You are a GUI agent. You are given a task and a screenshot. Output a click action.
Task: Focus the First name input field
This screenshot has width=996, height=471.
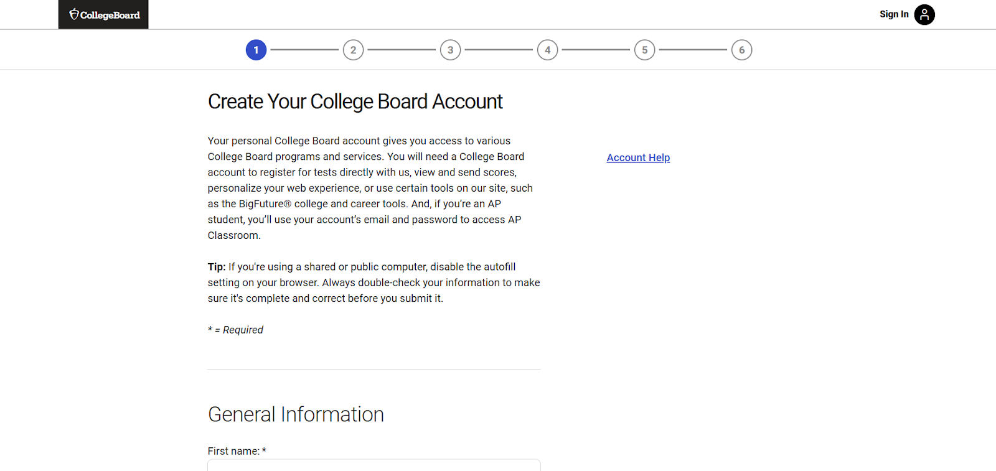point(374,465)
